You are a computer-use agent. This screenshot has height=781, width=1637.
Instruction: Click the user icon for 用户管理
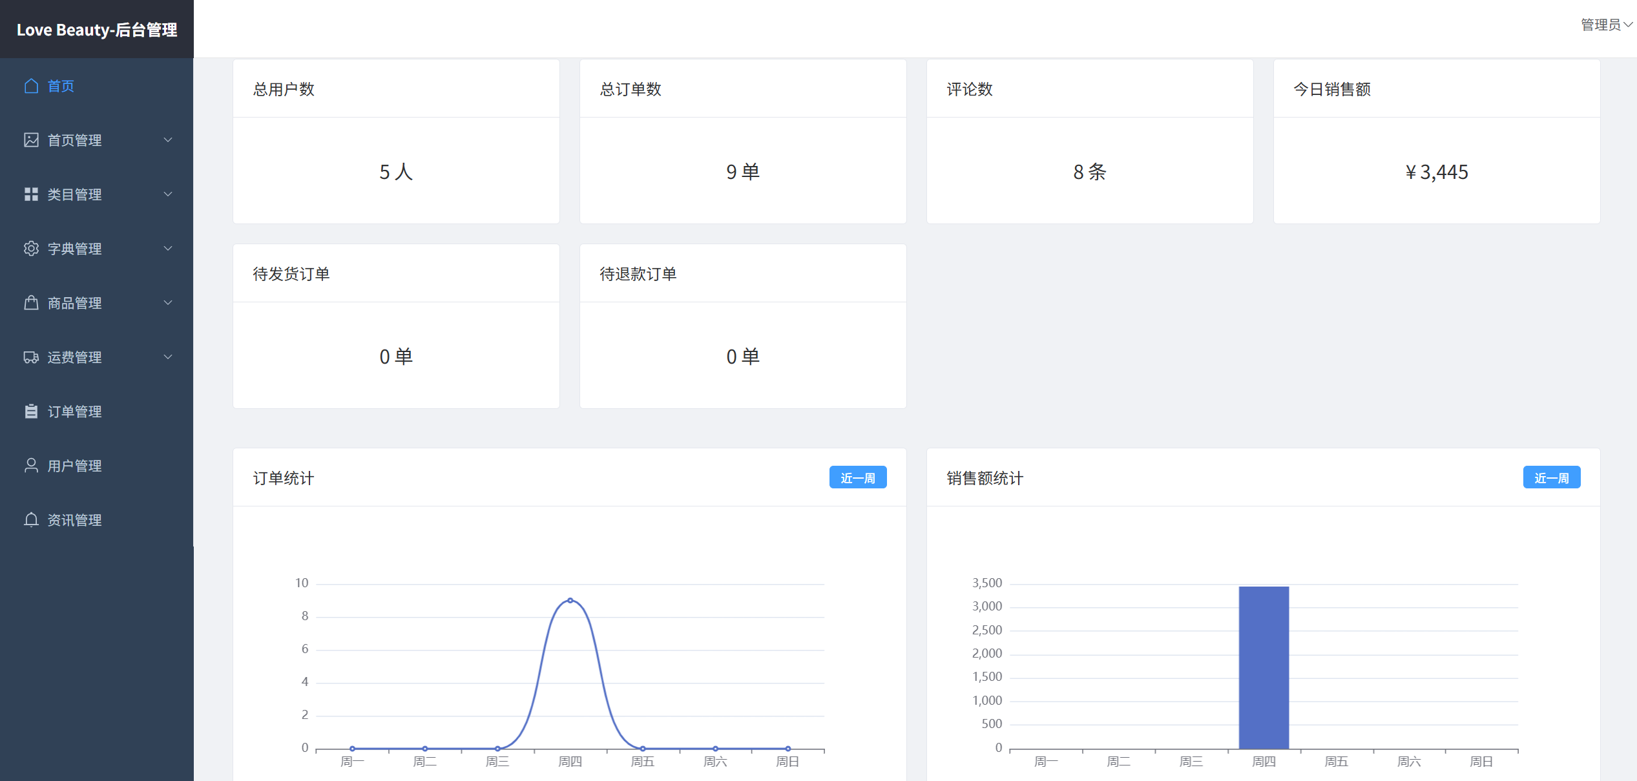click(x=31, y=466)
